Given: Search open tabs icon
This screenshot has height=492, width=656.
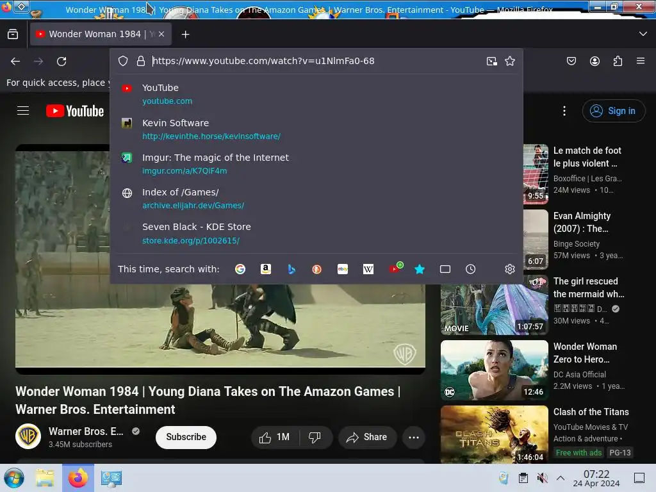Looking at the screenshot, I should click(445, 269).
